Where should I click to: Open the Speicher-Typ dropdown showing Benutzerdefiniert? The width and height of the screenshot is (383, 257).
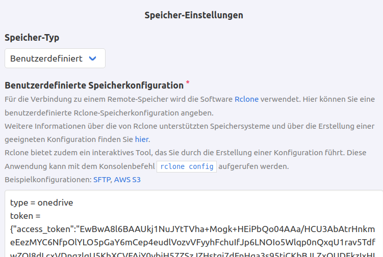(55, 59)
